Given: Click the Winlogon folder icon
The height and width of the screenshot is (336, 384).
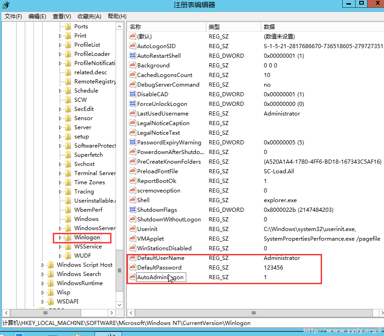Looking at the screenshot, I should pyautogui.click(x=68, y=237).
